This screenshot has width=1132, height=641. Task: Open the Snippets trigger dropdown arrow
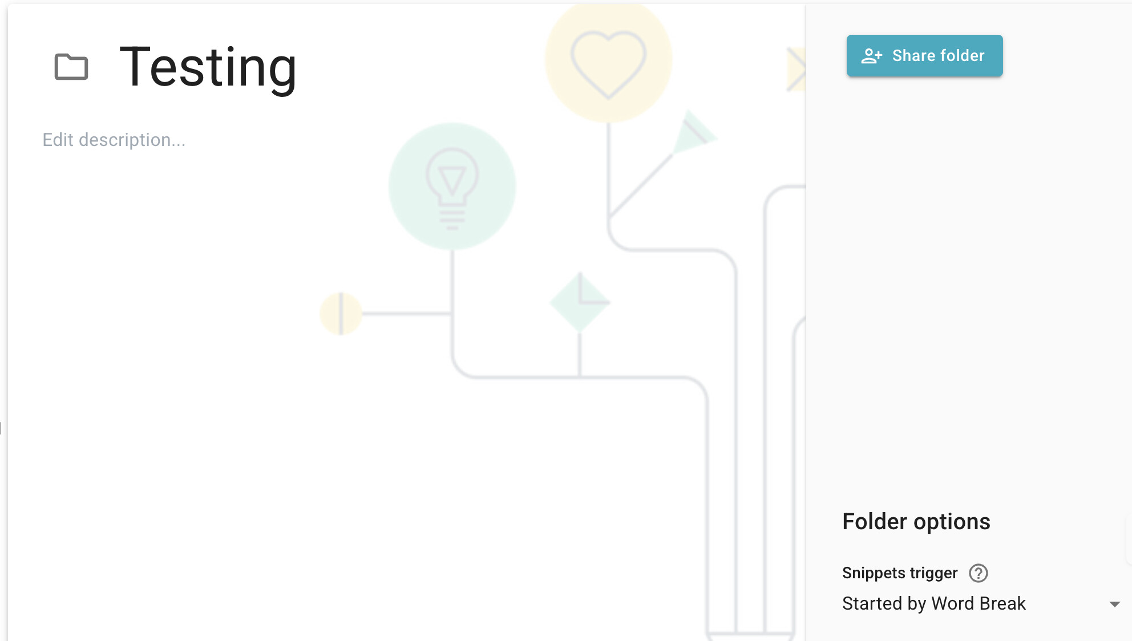1114,603
